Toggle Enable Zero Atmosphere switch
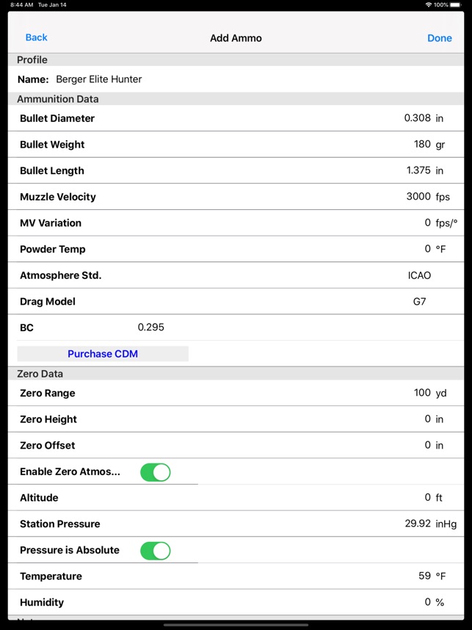472x630 pixels. pos(155,472)
